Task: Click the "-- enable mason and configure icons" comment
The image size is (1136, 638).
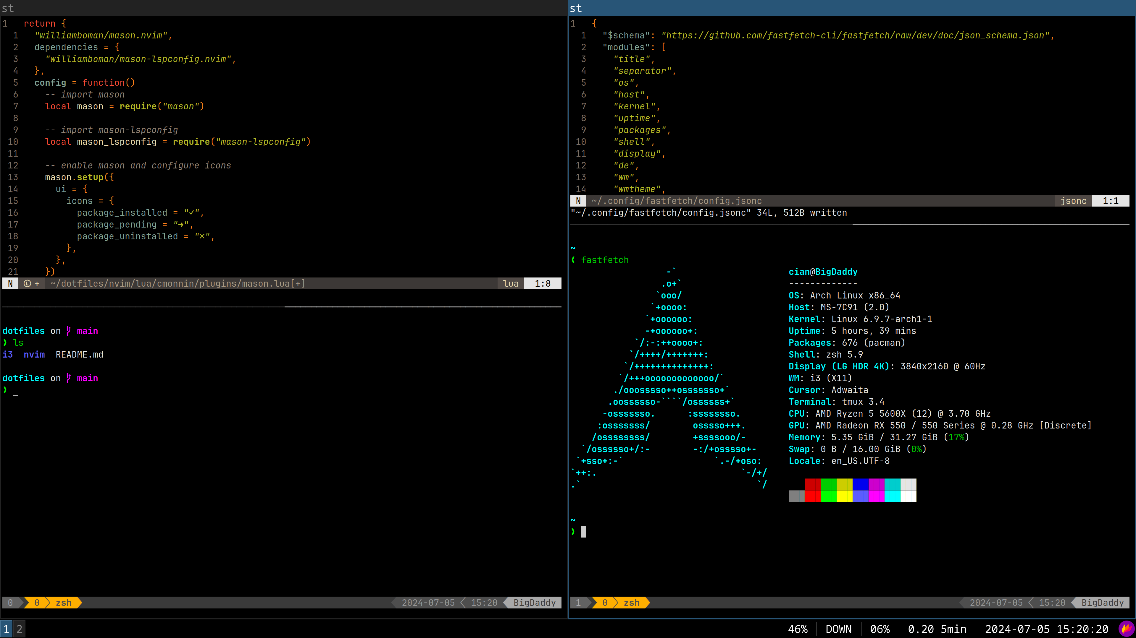Action: [x=138, y=166]
